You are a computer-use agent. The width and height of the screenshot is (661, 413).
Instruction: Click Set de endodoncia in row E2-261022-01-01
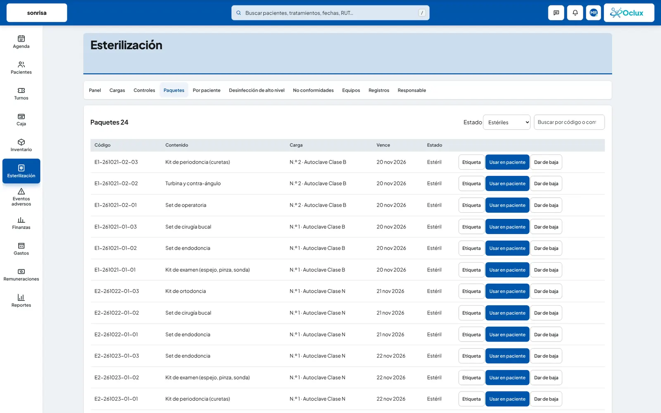(188, 335)
